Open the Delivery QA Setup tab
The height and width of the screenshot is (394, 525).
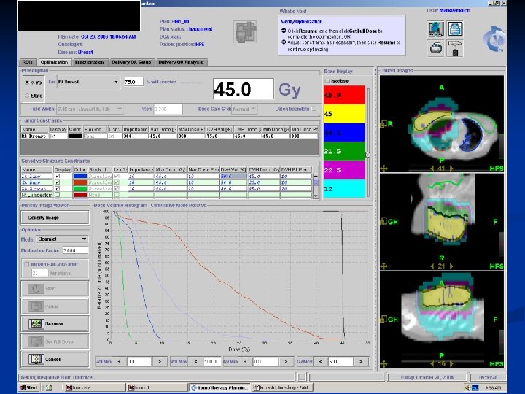131,63
